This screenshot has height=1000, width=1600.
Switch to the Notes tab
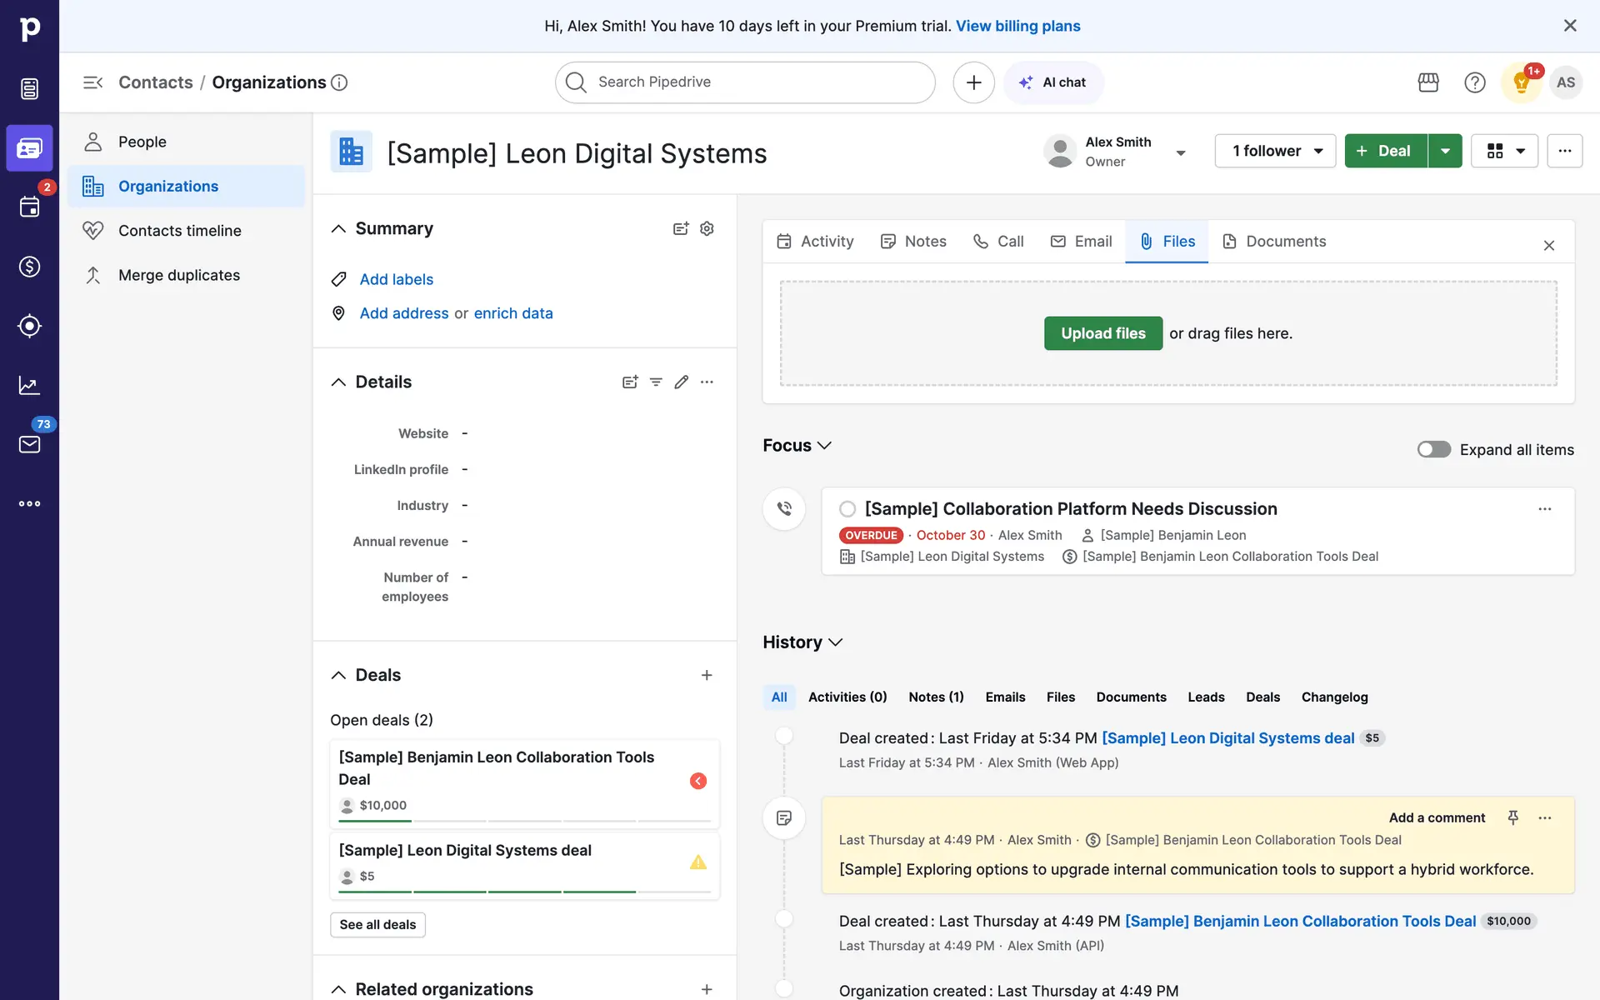pos(913,242)
